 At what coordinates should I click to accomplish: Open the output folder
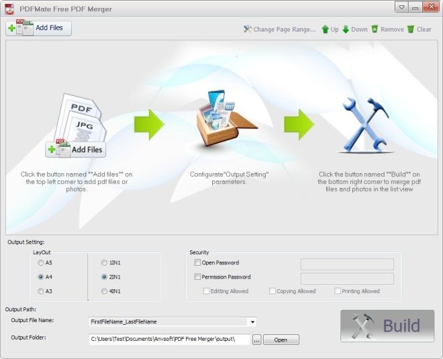281,340
